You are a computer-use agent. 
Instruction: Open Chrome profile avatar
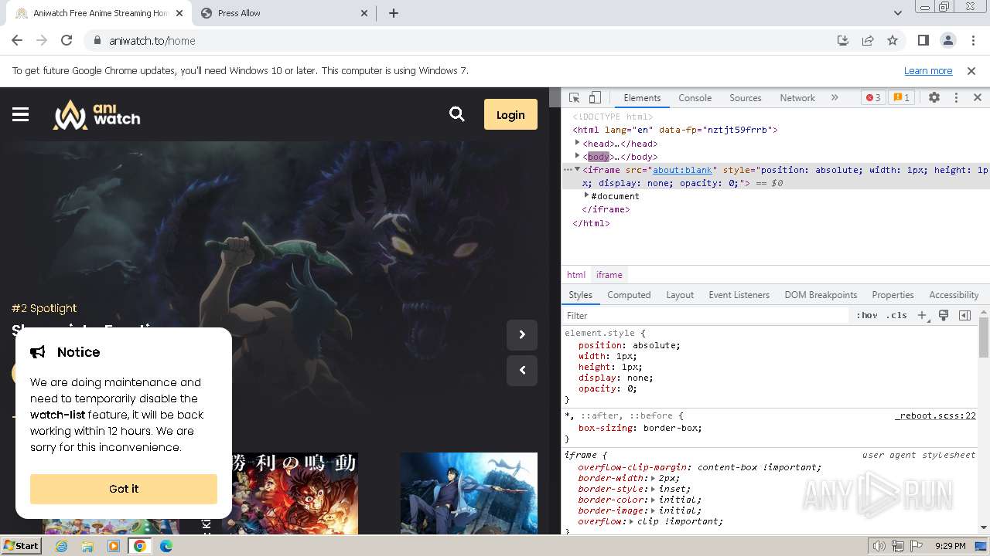click(x=948, y=40)
